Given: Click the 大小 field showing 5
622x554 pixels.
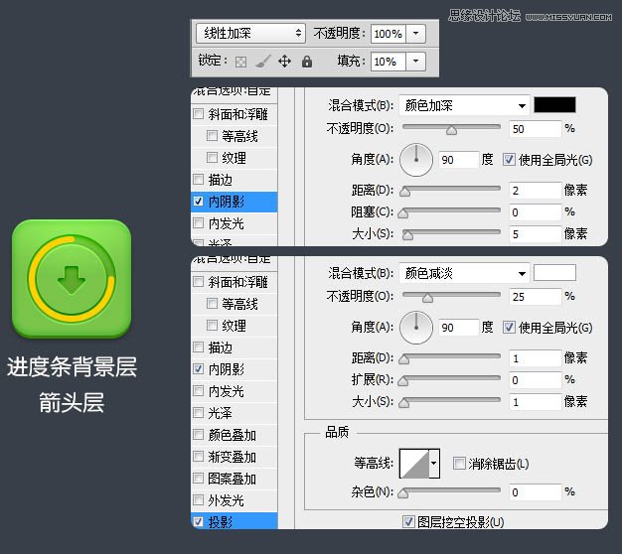Looking at the screenshot, I should click(535, 234).
